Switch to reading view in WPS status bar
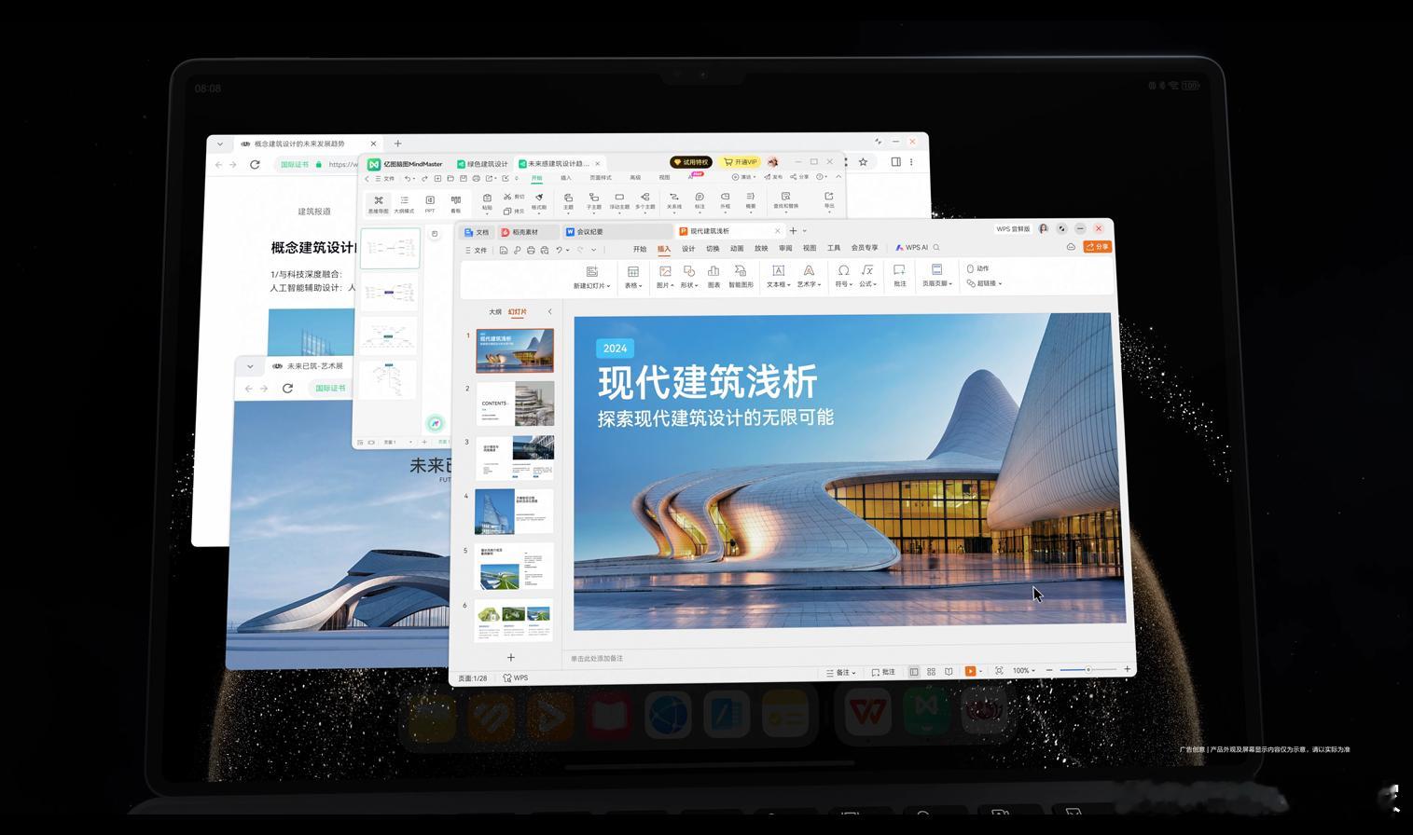The height and width of the screenshot is (835, 1413). click(x=949, y=671)
